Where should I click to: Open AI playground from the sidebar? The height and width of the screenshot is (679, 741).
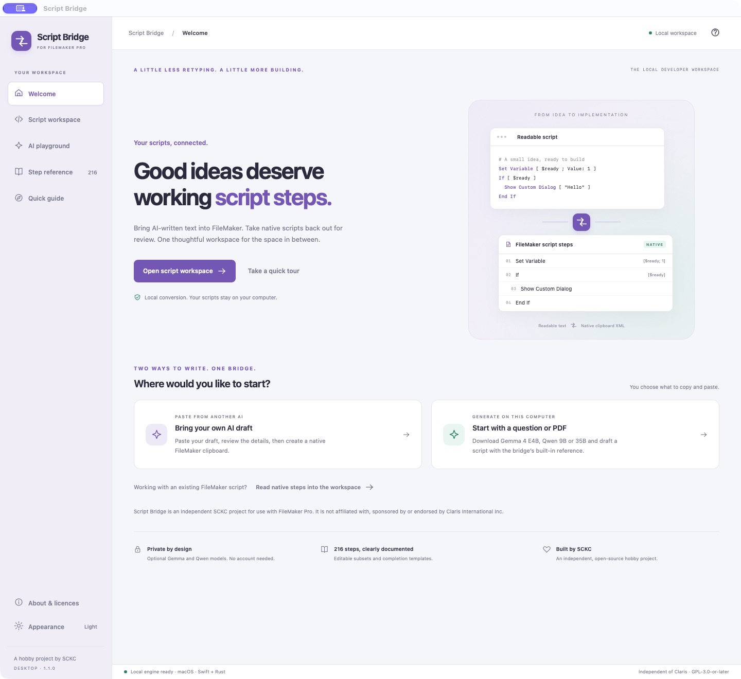click(x=56, y=146)
